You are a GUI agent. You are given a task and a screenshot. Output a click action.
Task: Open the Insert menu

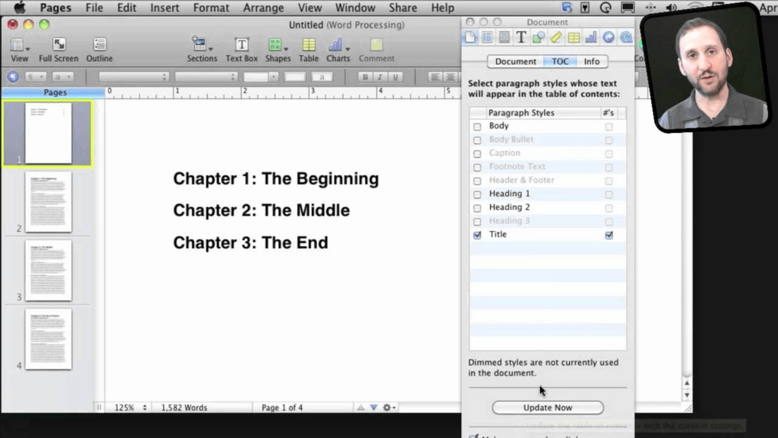pyautogui.click(x=165, y=8)
